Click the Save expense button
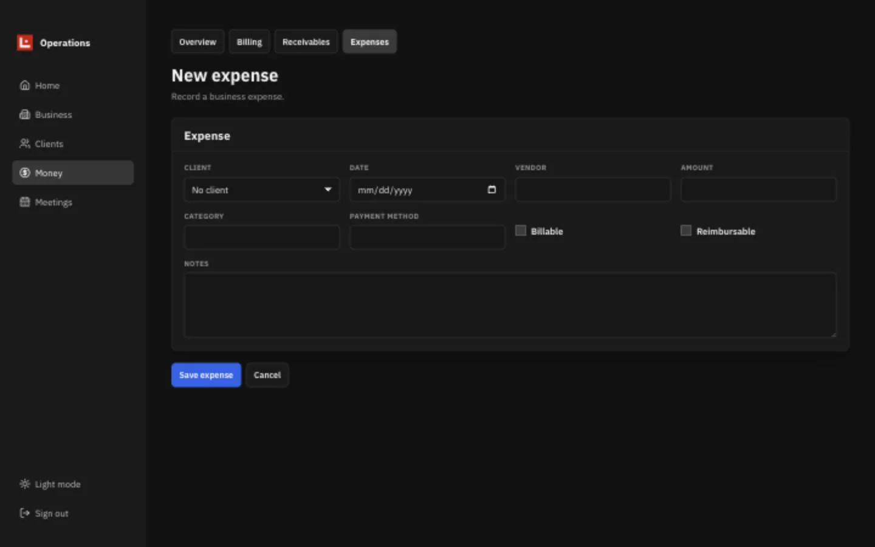Screen dimensions: 875x547 (206, 375)
